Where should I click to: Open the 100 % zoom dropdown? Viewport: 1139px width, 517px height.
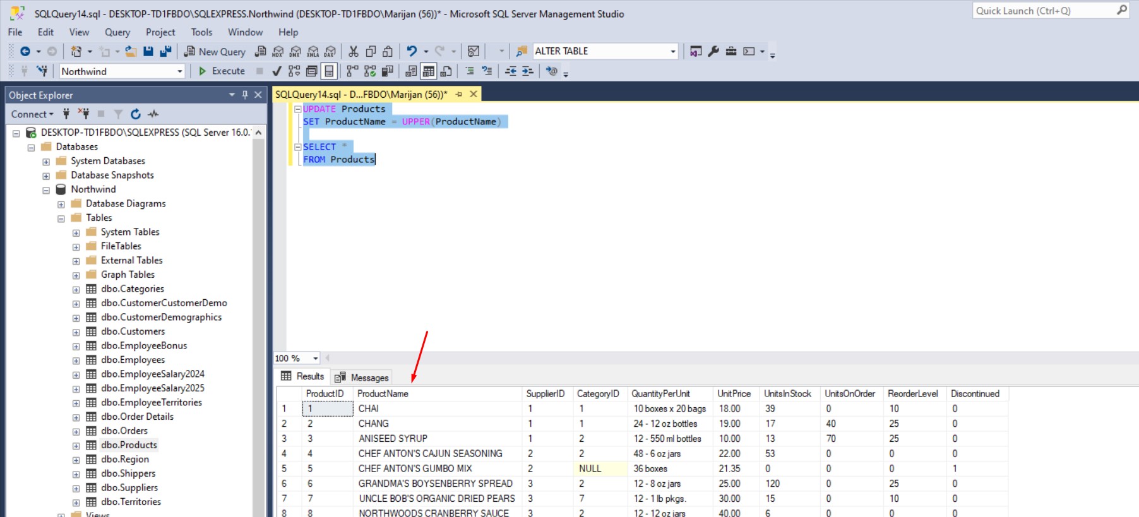click(316, 359)
